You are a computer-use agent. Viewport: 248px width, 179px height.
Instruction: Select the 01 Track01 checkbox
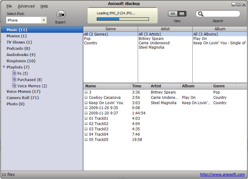[x=86, y=118]
